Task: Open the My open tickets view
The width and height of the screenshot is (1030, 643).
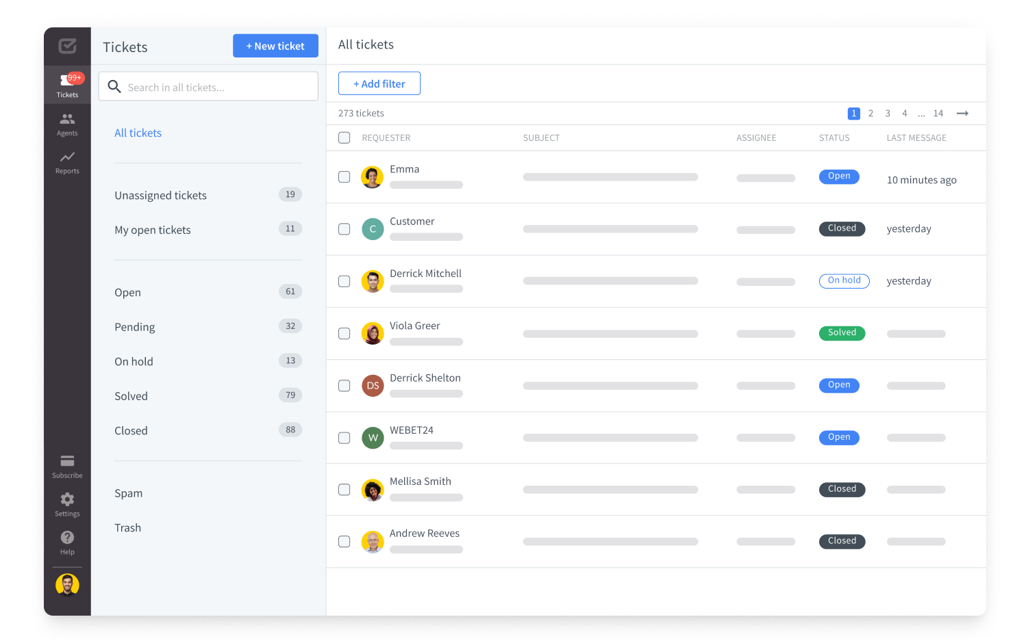Action: pos(152,230)
